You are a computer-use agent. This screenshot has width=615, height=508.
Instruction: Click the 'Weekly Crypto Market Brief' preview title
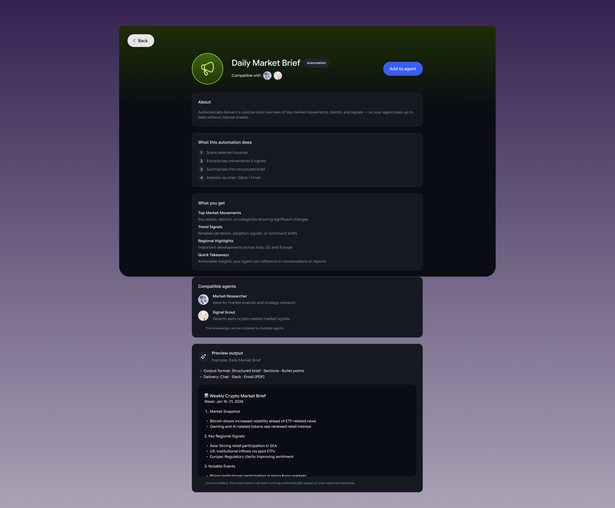(237, 396)
